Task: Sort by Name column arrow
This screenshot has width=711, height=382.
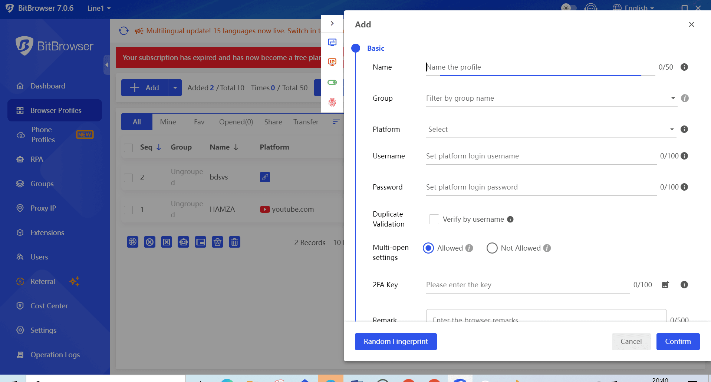Action: (236, 147)
